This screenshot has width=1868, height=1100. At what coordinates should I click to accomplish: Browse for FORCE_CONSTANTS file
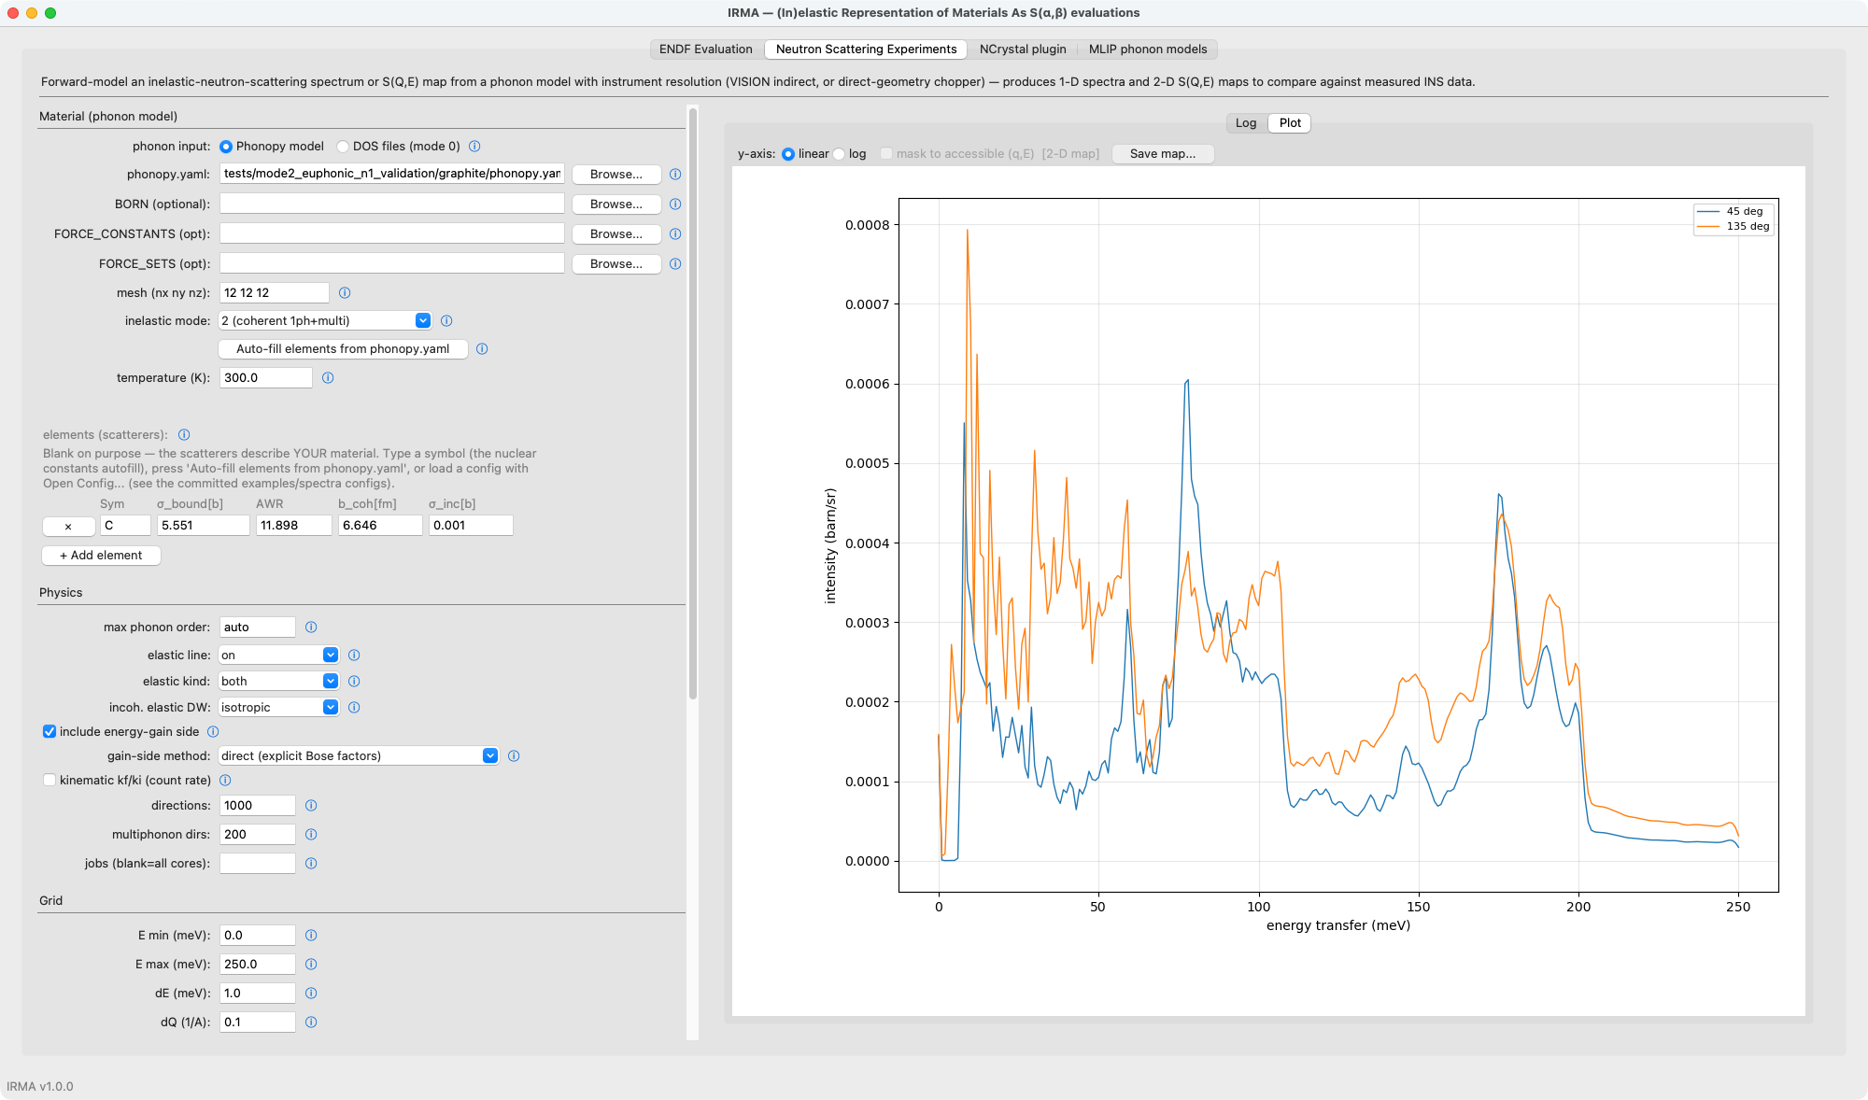point(616,234)
